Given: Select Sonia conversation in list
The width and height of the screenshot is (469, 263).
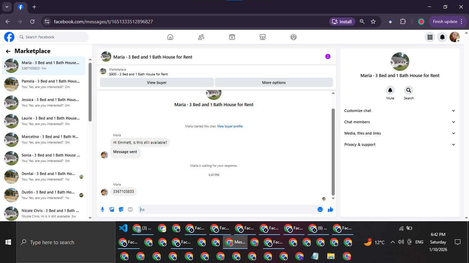Looking at the screenshot, I should pyautogui.click(x=44, y=158).
